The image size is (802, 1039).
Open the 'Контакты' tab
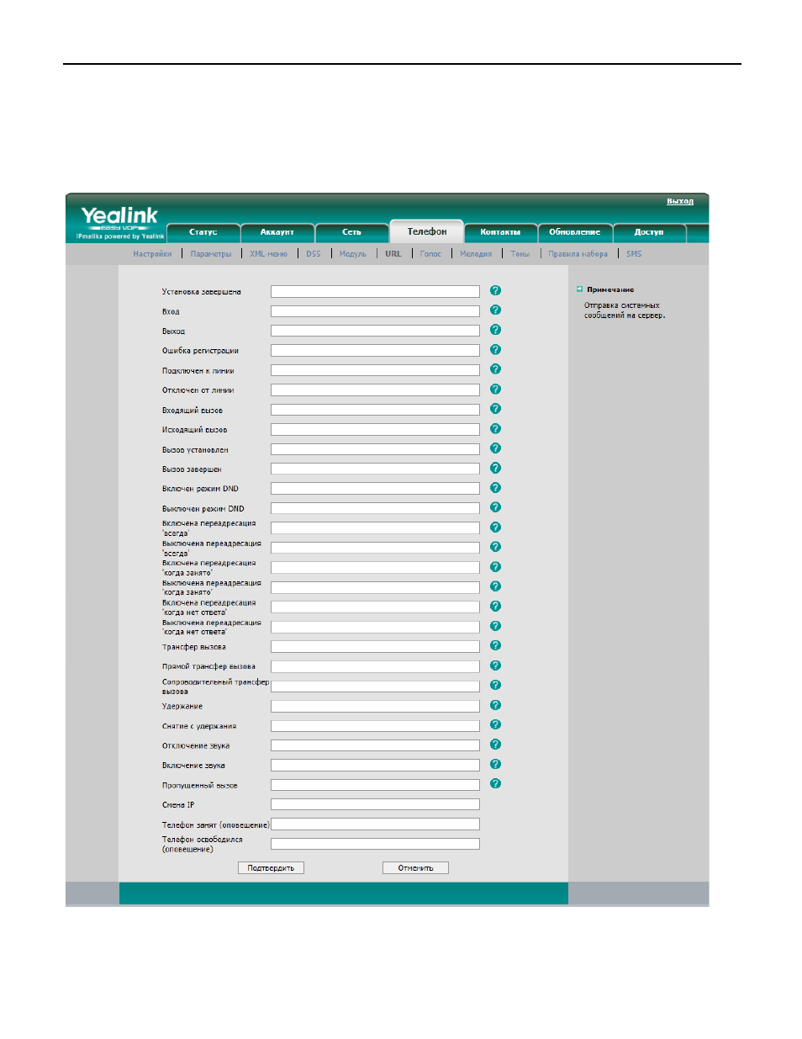[500, 232]
